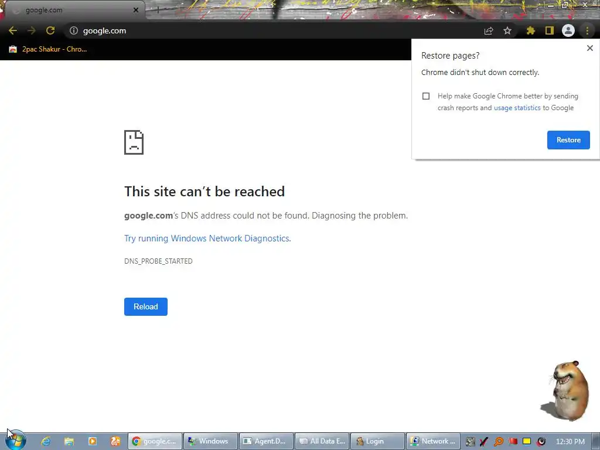Switch to the Windows taskbar window
Image resolution: width=600 pixels, height=450 pixels.
[210, 441]
